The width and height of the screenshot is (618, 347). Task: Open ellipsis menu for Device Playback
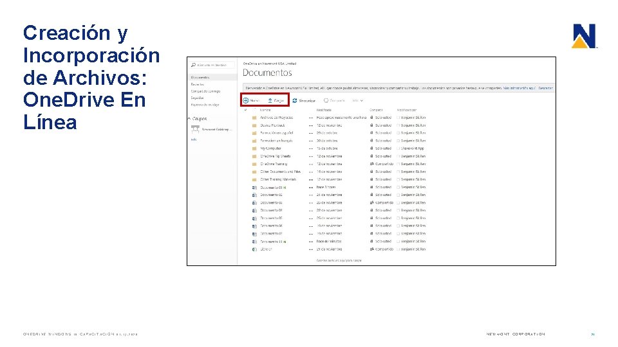pos(311,125)
